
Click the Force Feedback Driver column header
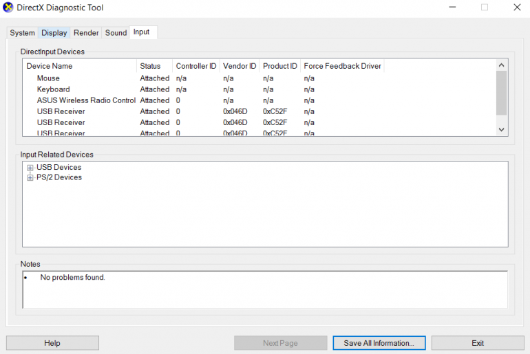tap(342, 66)
